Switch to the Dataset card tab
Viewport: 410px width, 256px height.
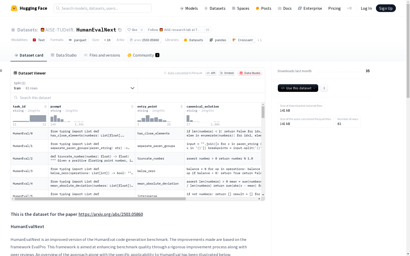[29, 55]
